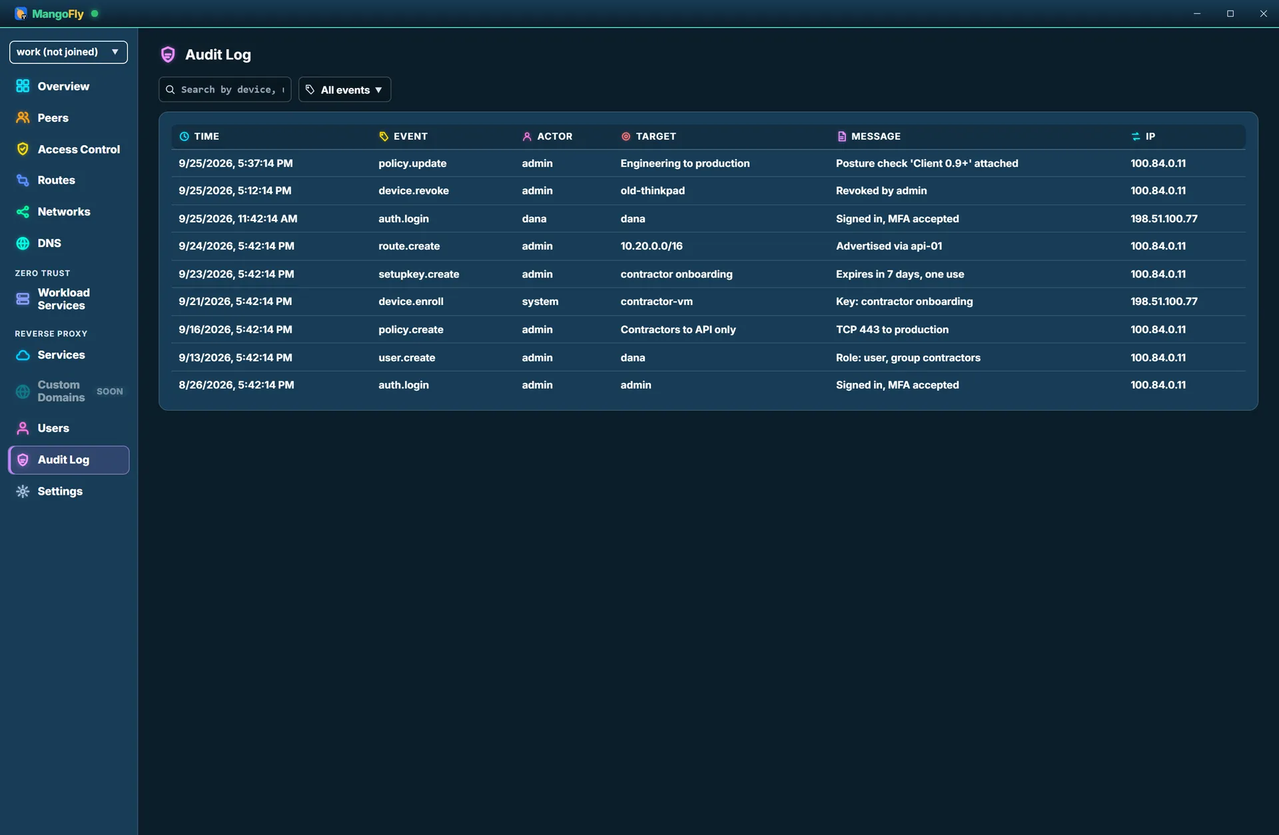Click the Peers people icon
The height and width of the screenshot is (835, 1279).
(x=23, y=117)
